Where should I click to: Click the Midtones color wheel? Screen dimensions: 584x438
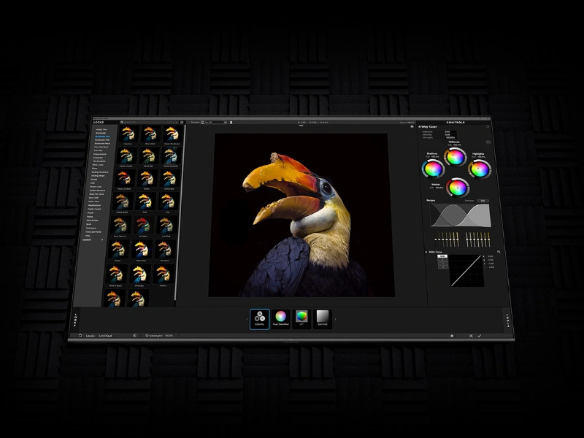(455, 157)
